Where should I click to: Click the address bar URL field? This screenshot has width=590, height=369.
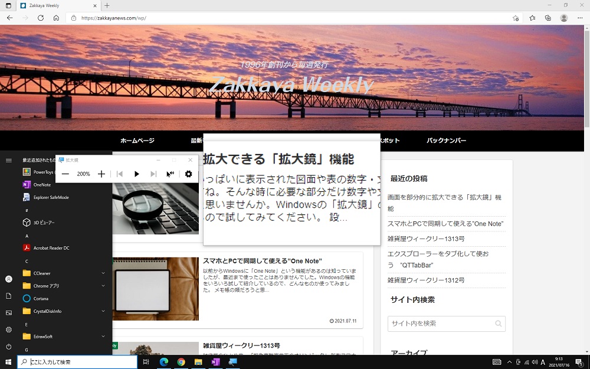coord(294,18)
